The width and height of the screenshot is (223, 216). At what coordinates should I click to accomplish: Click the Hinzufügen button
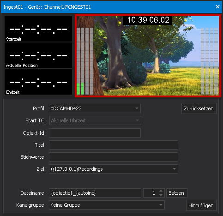click(x=201, y=205)
